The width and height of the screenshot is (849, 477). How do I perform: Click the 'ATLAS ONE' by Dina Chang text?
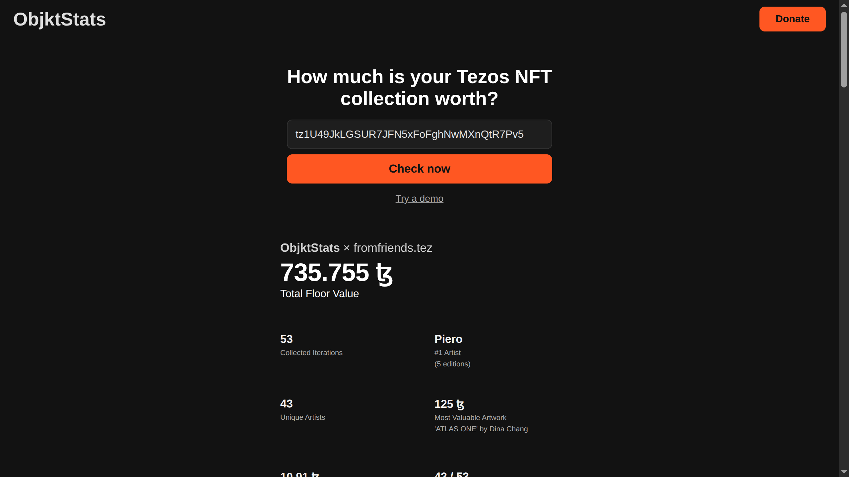481,429
